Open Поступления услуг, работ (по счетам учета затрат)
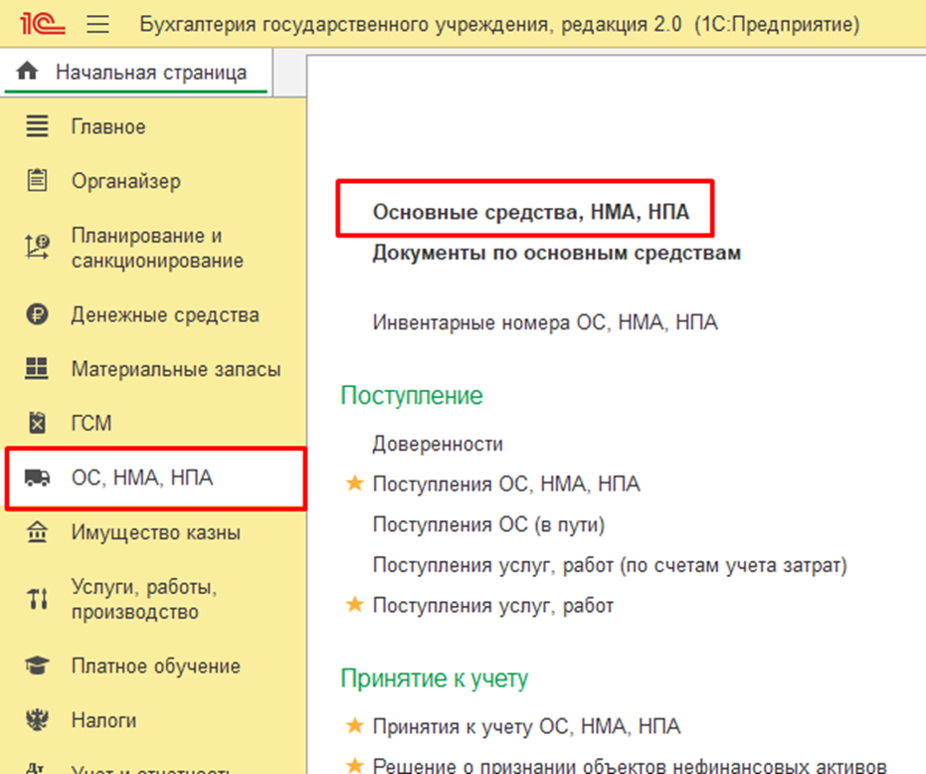 (610, 565)
